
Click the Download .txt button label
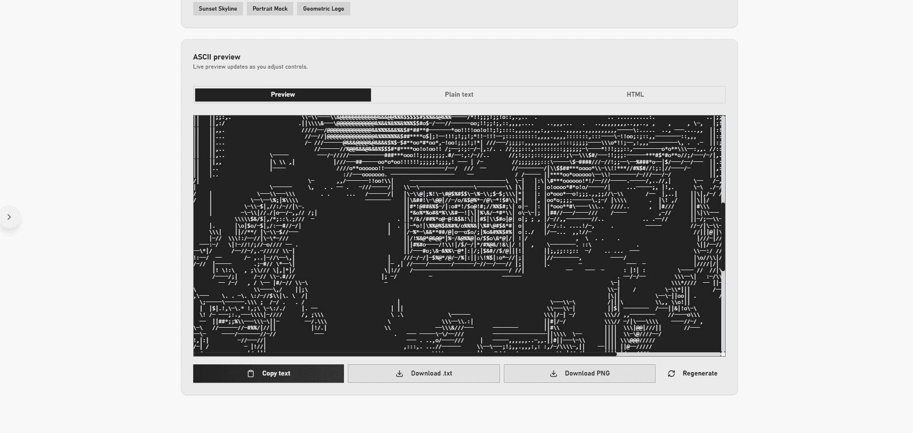pos(431,374)
